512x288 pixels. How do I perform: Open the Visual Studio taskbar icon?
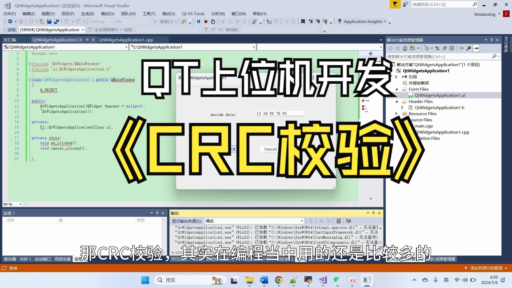point(323,280)
